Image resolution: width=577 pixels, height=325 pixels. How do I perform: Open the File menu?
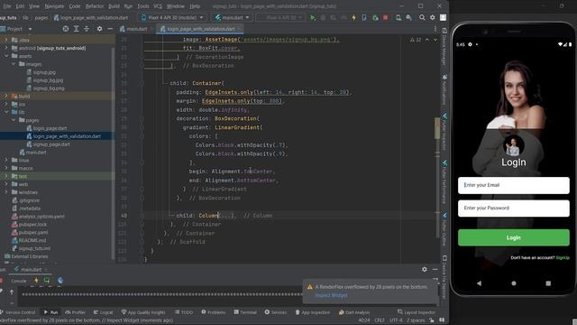coord(7,6)
